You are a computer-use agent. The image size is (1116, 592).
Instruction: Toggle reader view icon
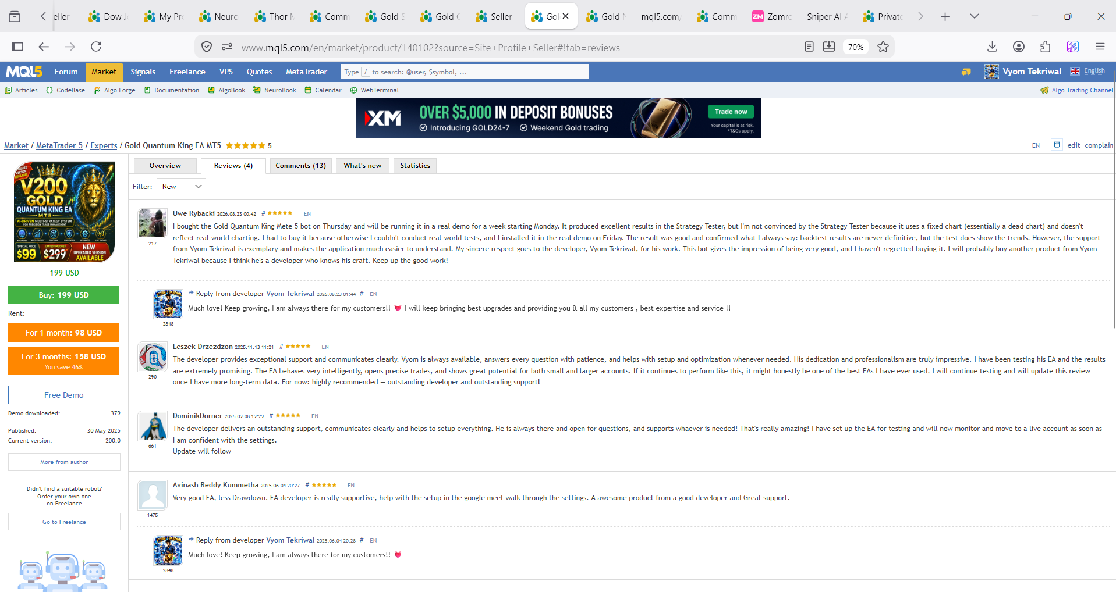pyautogui.click(x=809, y=47)
